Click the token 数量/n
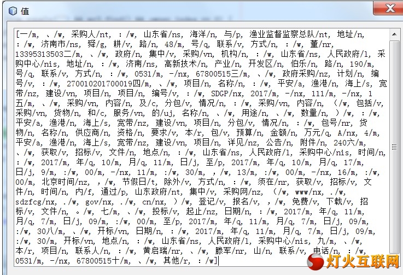The image size is (403, 275). point(314,113)
